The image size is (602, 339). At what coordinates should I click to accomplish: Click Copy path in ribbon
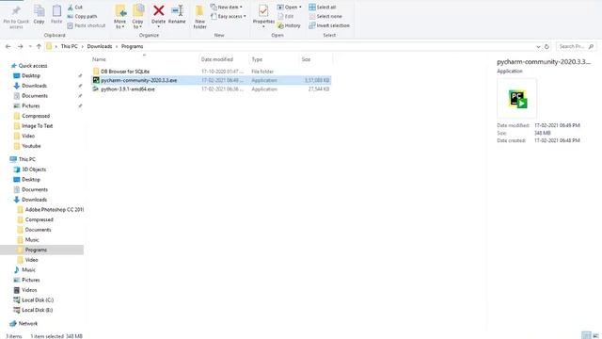point(82,16)
